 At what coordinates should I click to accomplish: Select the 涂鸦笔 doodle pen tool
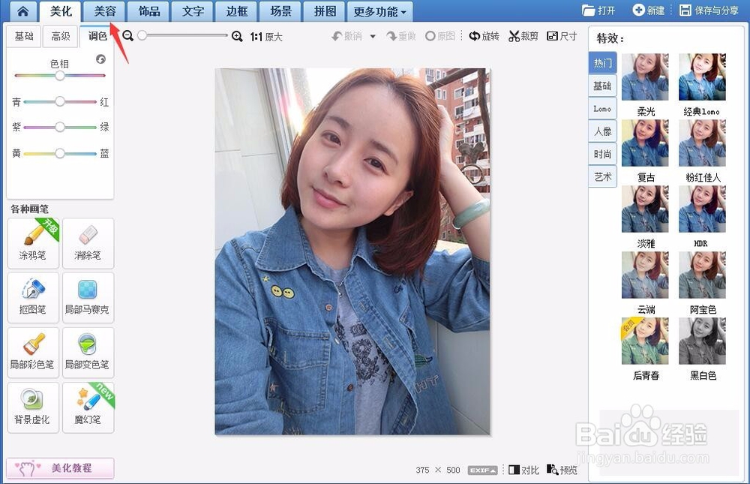(x=33, y=243)
